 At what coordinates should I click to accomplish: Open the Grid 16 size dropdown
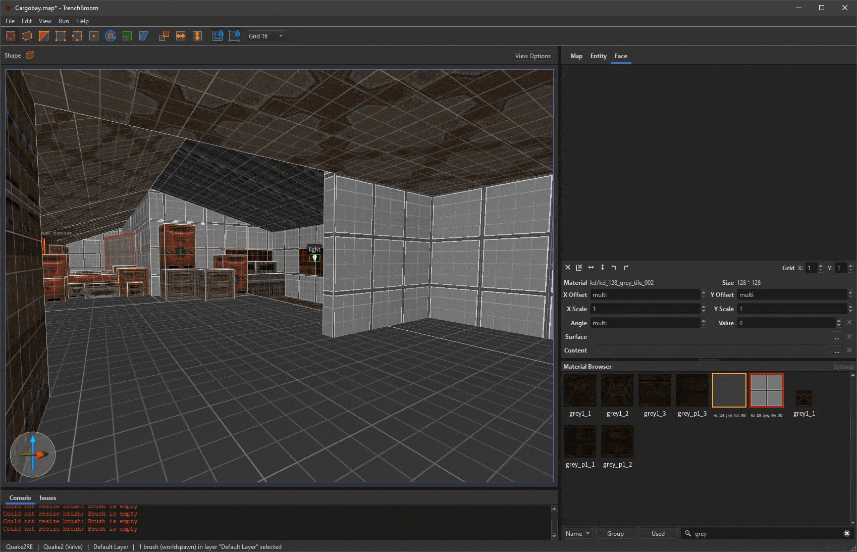pos(266,36)
